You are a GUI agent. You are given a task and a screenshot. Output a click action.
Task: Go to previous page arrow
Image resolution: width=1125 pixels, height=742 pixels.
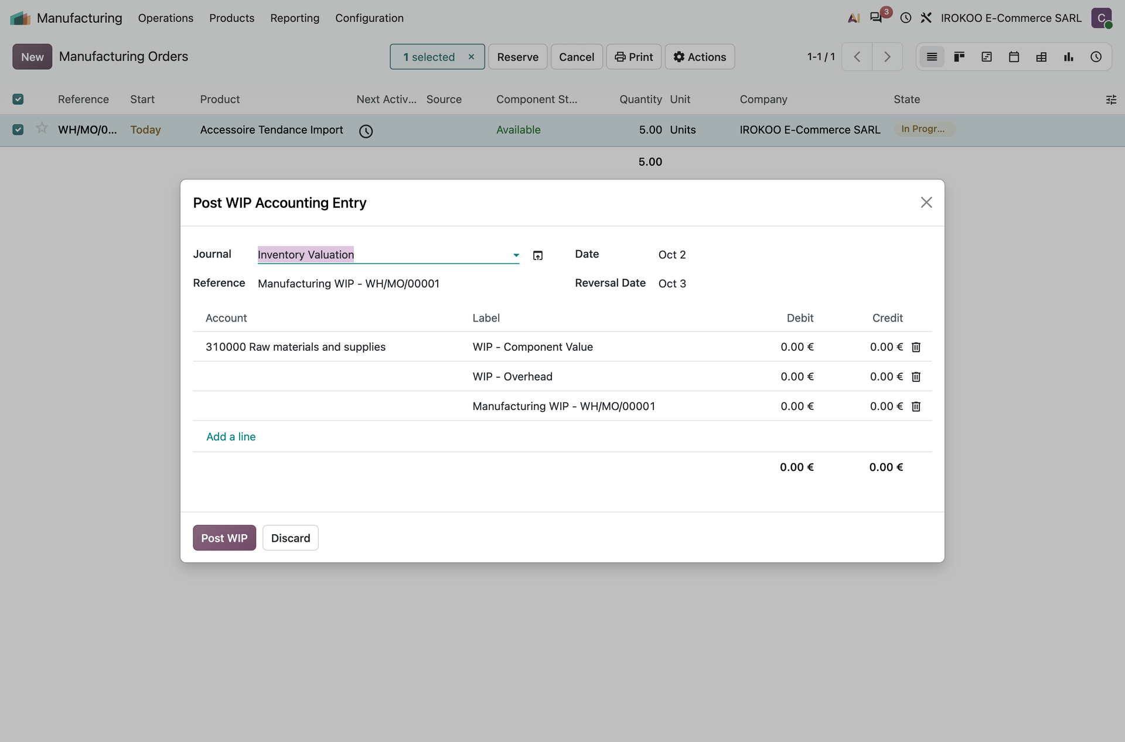pyautogui.click(x=857, y=57)
